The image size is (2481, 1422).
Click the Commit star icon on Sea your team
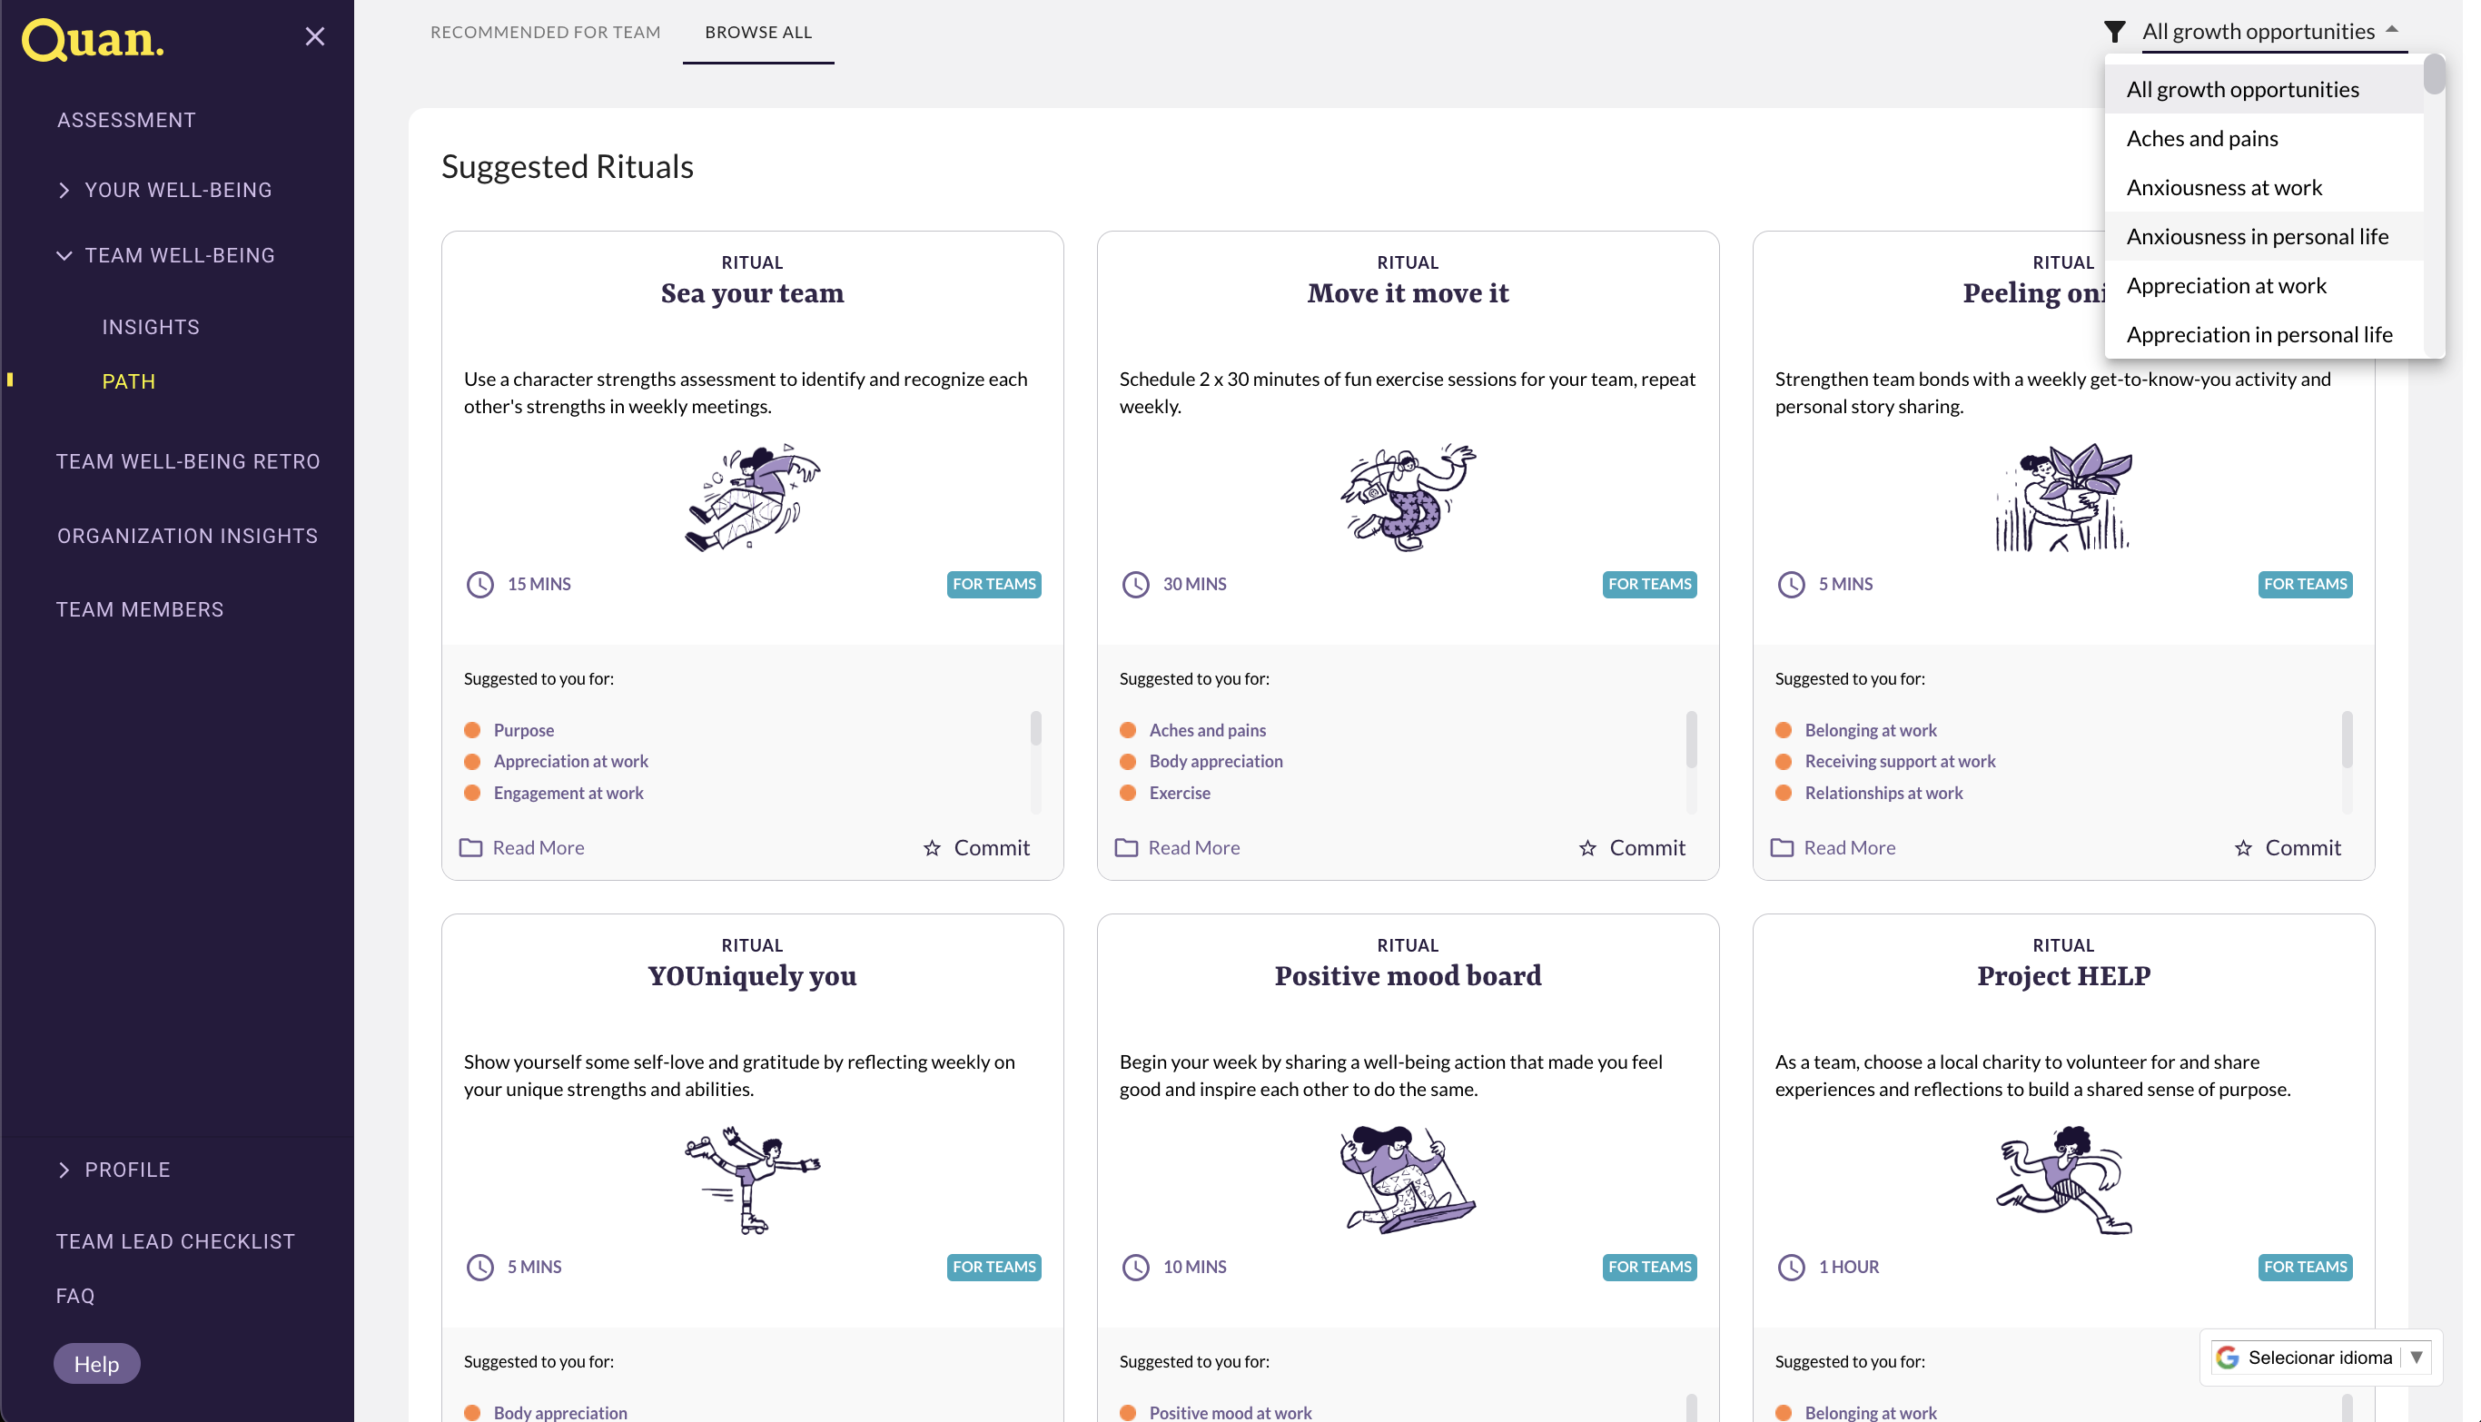(x=932, y=848)
